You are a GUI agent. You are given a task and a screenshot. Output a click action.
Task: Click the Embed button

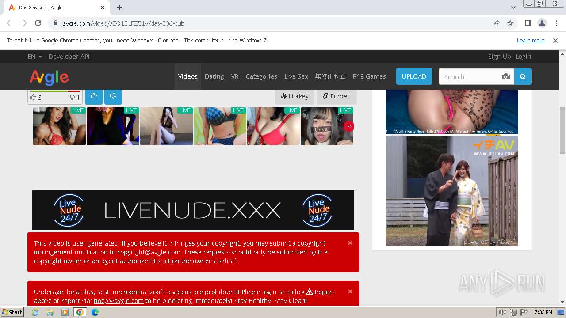(337, 96)
